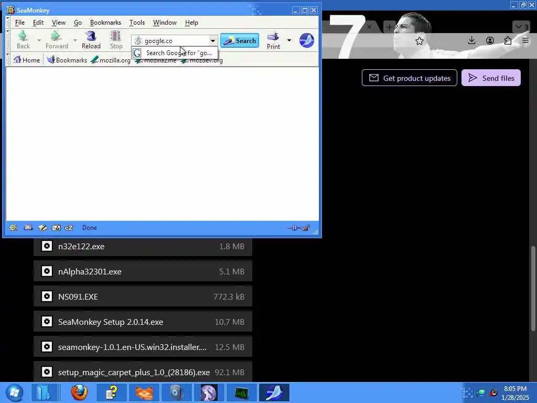Select the seamonkey-1.0.1.en-US.win32.installer file row
The height and width of the screenshot is (403, 537).
click(143, 347)
